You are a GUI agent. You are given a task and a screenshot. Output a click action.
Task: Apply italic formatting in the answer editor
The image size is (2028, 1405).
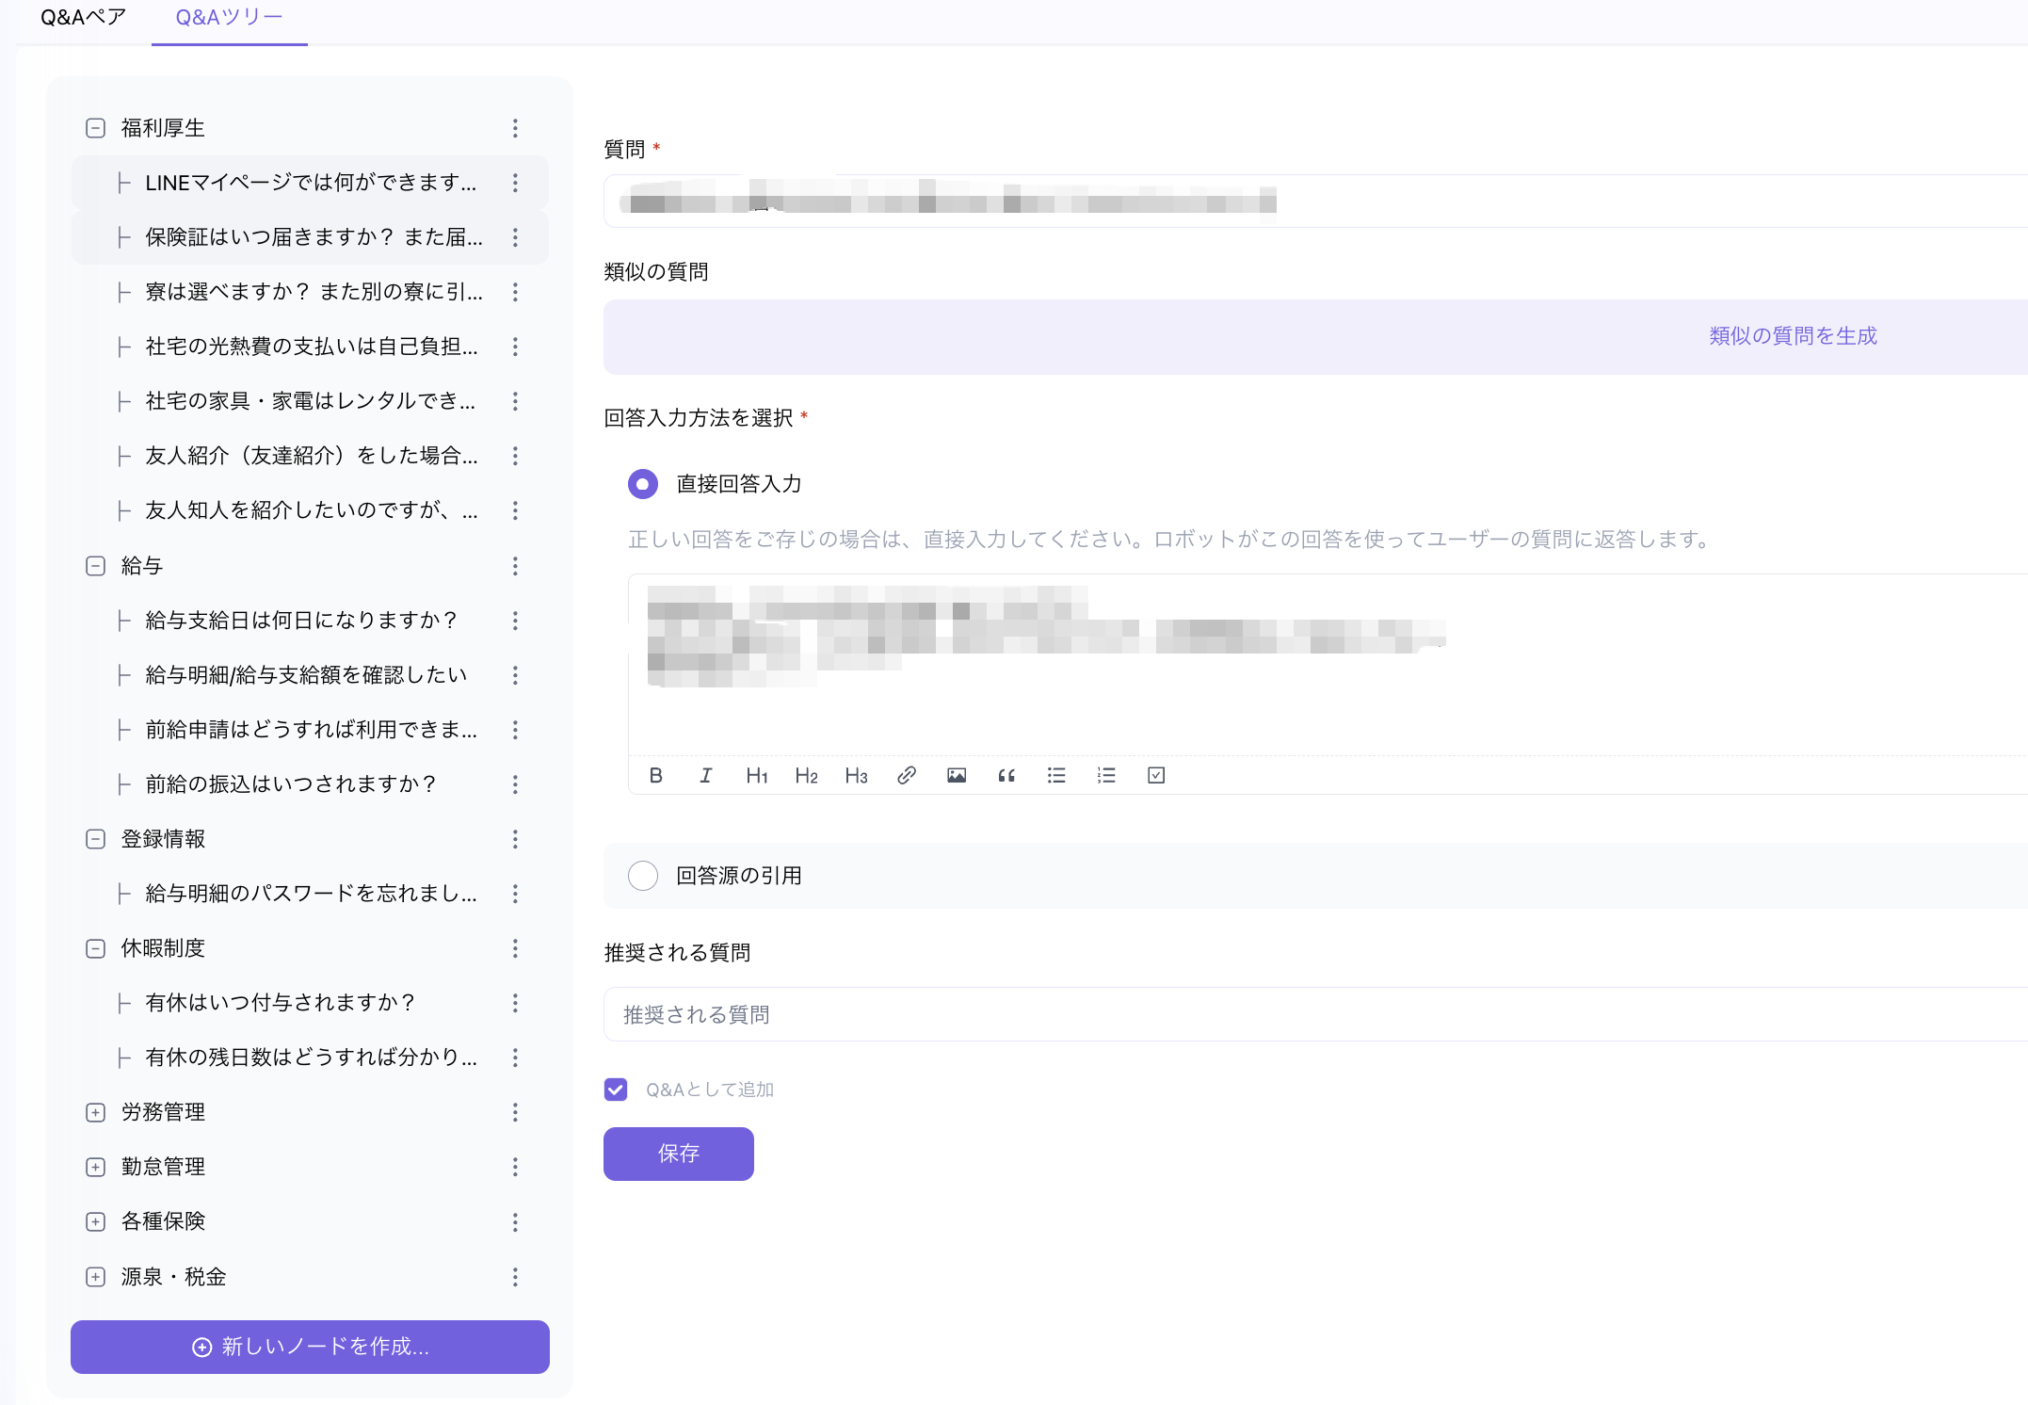[705, 775]
